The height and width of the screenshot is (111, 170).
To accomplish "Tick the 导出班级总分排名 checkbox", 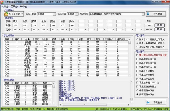I will coord(137,86).
